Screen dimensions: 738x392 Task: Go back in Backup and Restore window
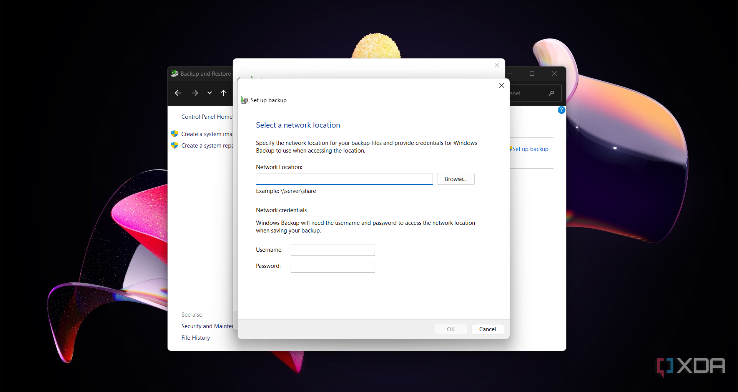coord(178,93)
